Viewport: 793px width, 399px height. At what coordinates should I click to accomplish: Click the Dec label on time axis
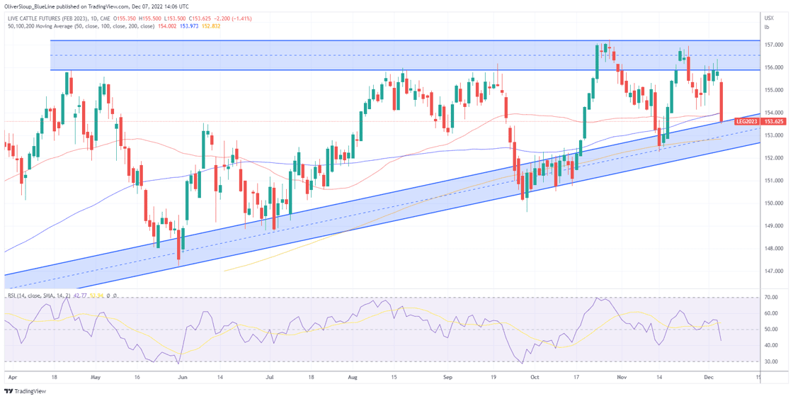coord(709,378)
